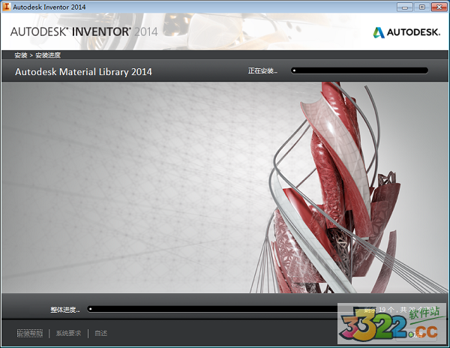Click the 正在安装.. status label
The image size is (450, 348).
point(262,70)
